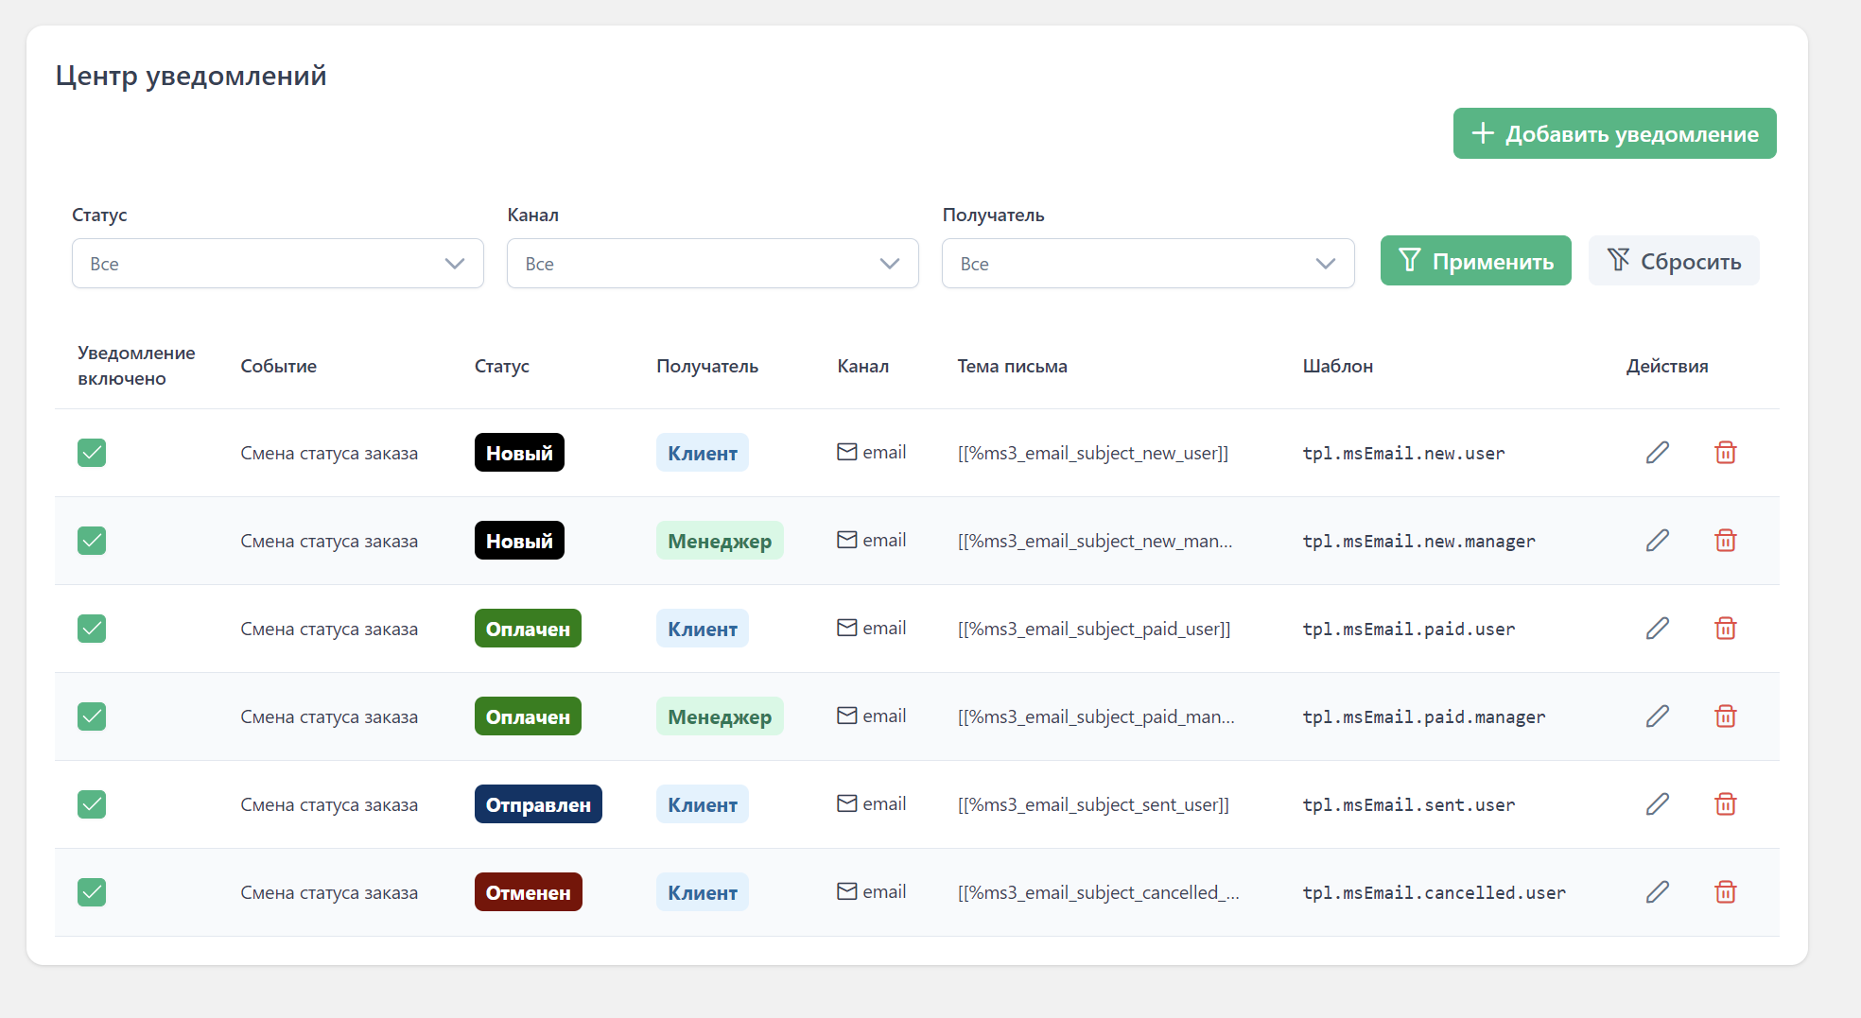The width and height of the screenshot is (1861, 1018).
Task: Edit the tpl.msEmail.new.user notification
Action: (x=1657, y=453)
